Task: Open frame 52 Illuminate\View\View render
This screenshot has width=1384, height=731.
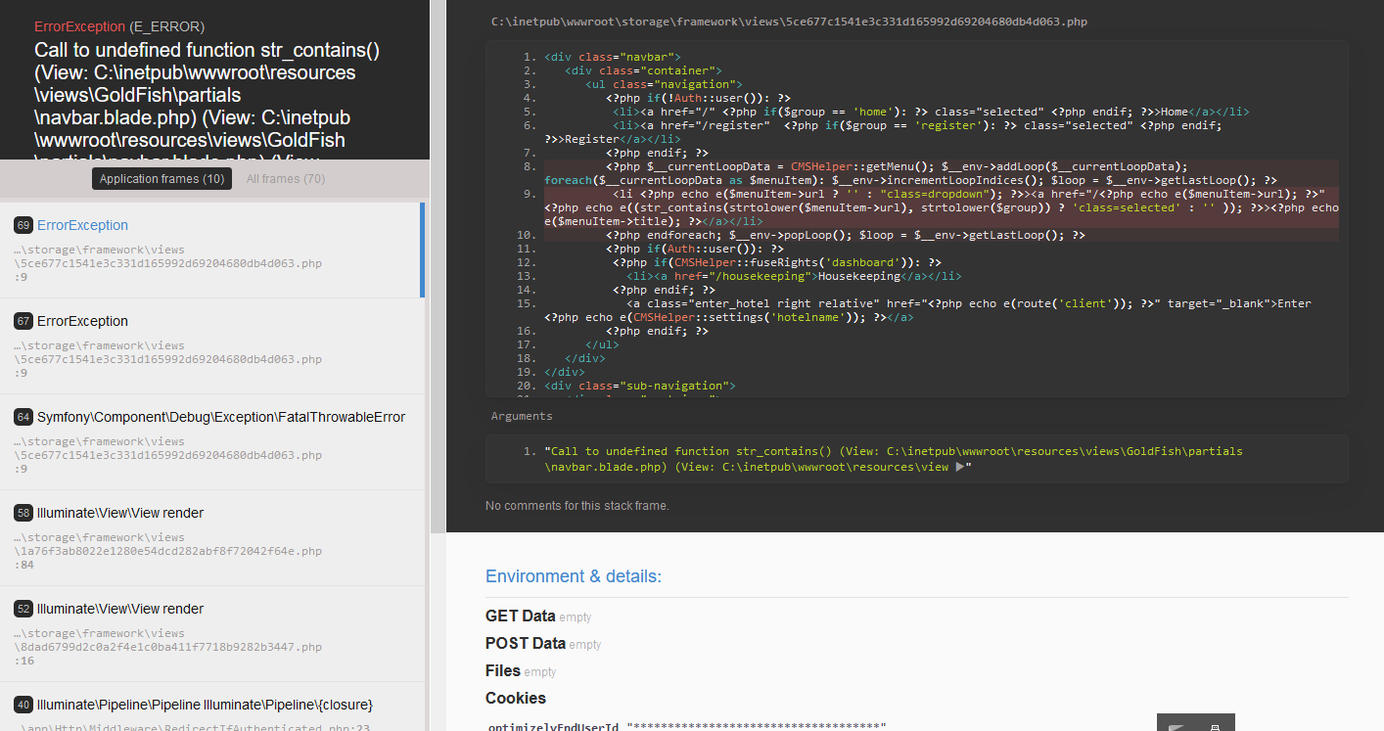Action: [212, 633]
